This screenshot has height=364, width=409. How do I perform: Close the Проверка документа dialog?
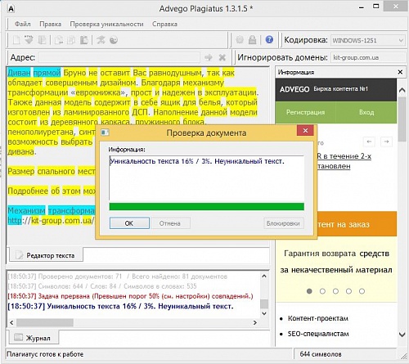(x=305, y=131)
